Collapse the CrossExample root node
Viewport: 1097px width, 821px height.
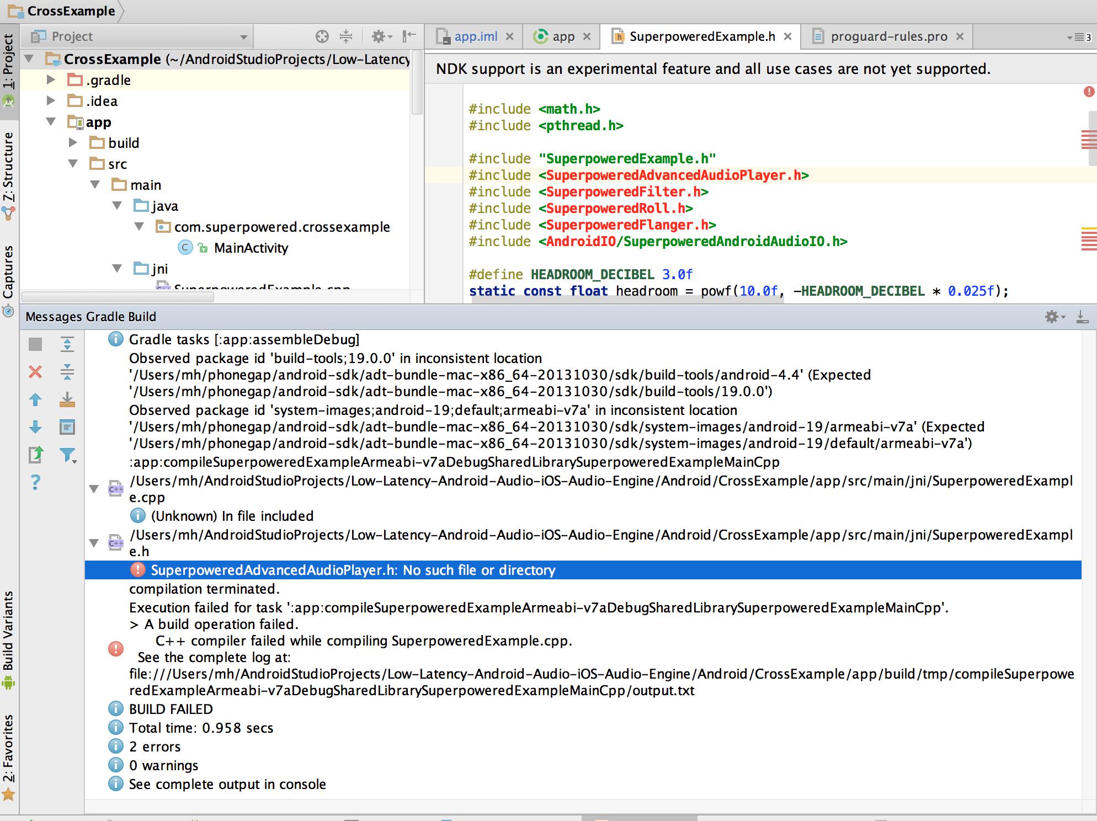tap(29, 58)
